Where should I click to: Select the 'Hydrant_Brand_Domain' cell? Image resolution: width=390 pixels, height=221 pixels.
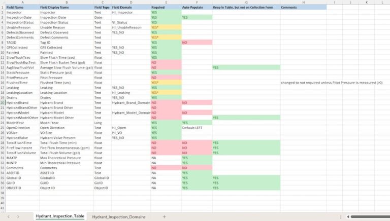point(131,102)
